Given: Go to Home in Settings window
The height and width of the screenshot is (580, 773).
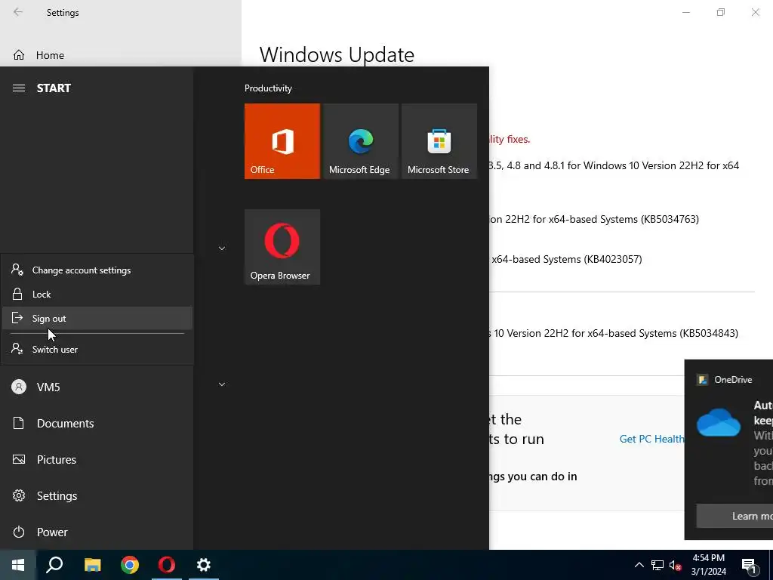Looking at the screenshot, I should click(x=121, y=55).
